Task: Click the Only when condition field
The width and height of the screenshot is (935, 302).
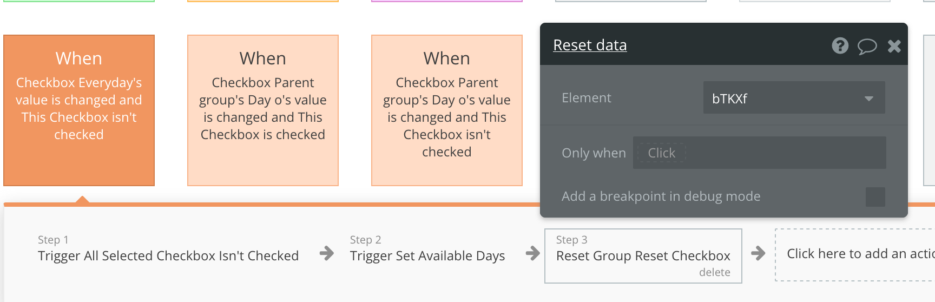Action: pos(759,153)
